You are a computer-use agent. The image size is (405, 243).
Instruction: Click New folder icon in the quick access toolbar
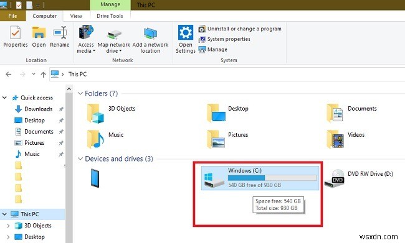click(x=29, y=5)
